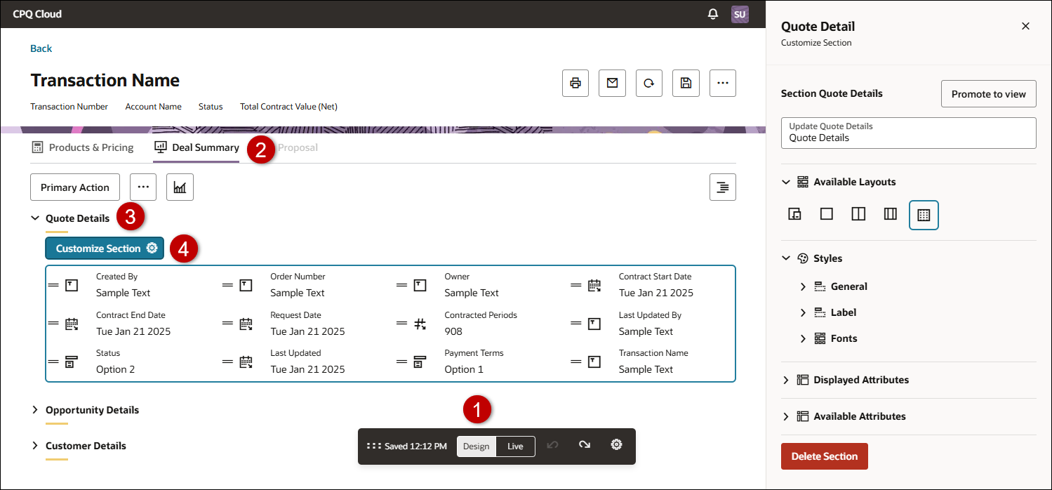The image size is (1052, 490).
Task: Click the refresh icon in header
Action: [649, 83]
